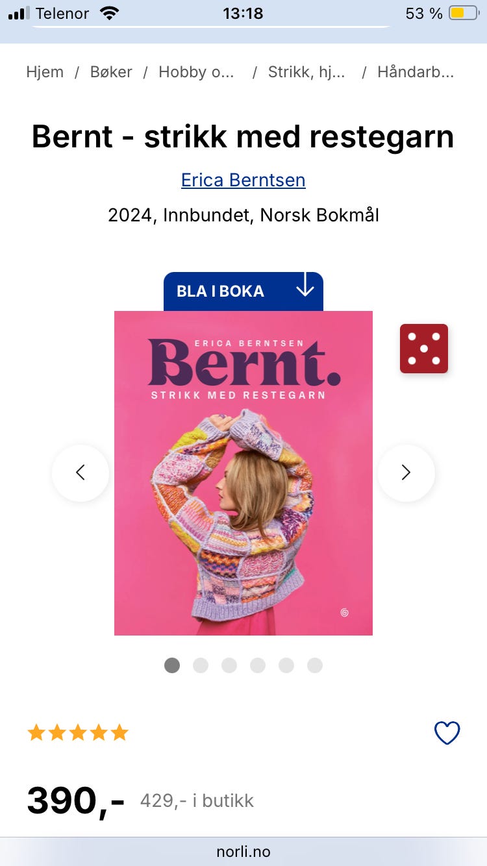The height and width of the screenshot is (866, 487).
Task: Select the third carousel dot
Action: (229, 665)
